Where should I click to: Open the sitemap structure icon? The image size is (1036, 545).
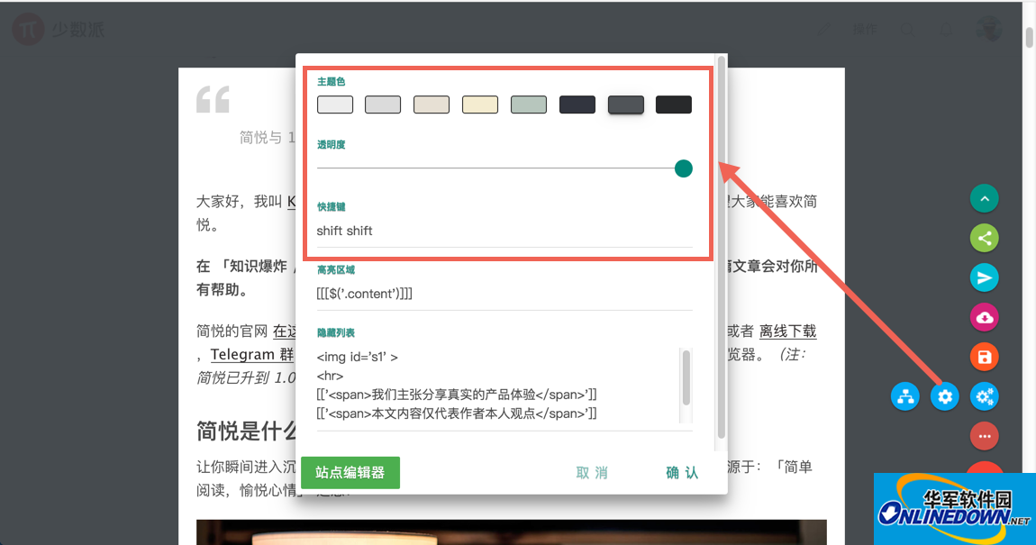904,396
